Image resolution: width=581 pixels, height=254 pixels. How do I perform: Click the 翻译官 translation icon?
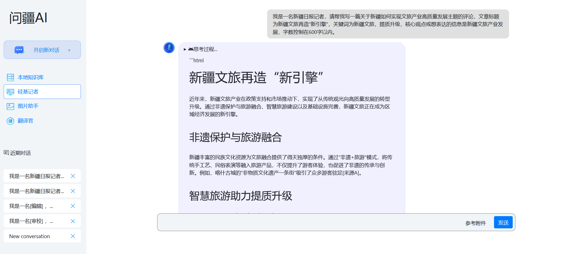pos(10,121)
